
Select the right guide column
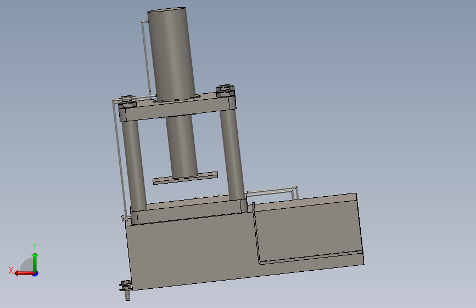tap(232, 155)
